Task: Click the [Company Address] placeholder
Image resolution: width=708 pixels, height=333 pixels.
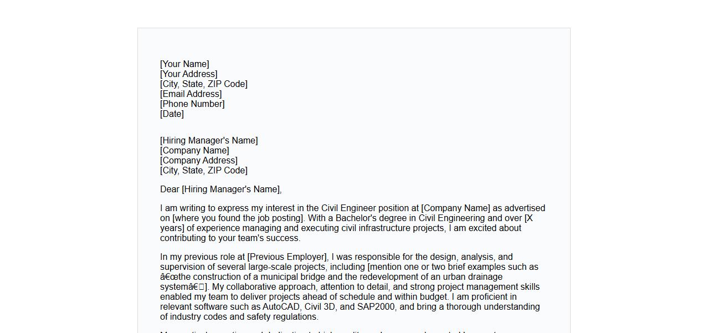Action: [199, 161]
